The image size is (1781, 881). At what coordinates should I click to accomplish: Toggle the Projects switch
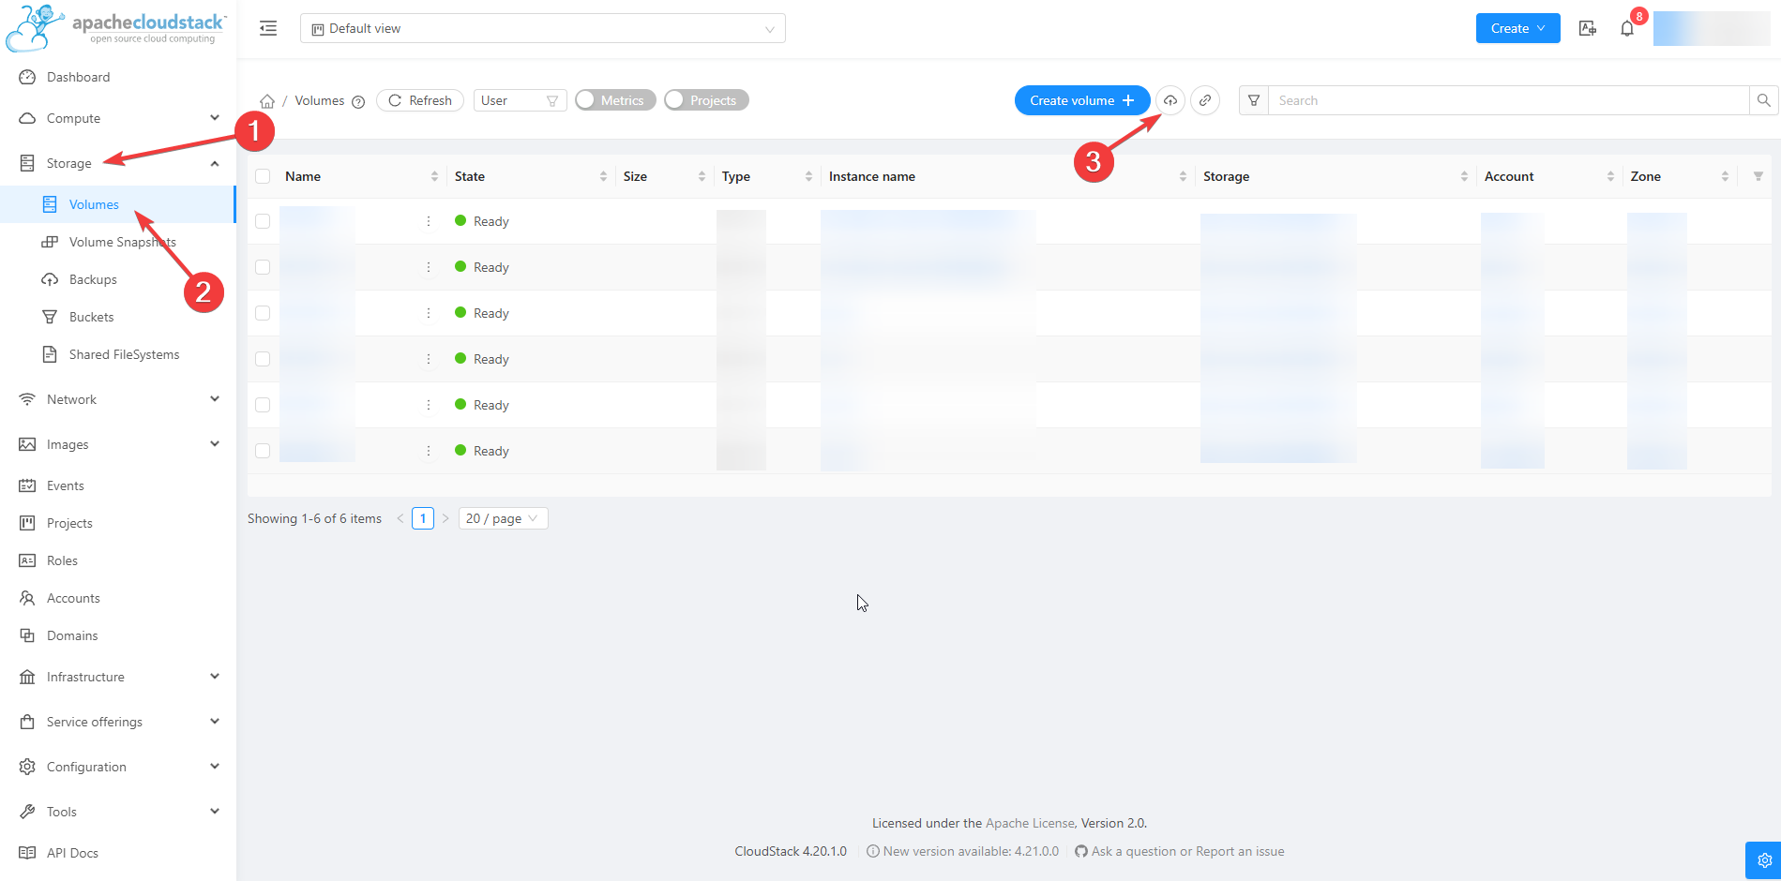coord(705,100)
